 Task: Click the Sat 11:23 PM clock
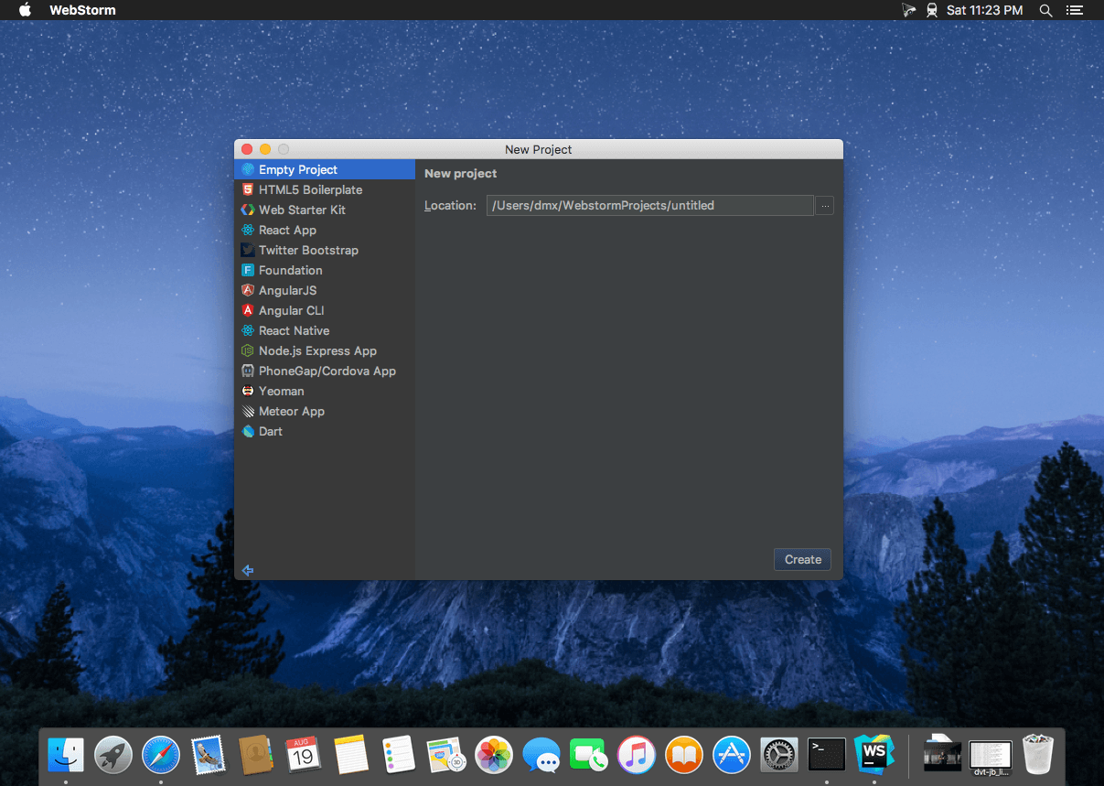tap(984, 10)
